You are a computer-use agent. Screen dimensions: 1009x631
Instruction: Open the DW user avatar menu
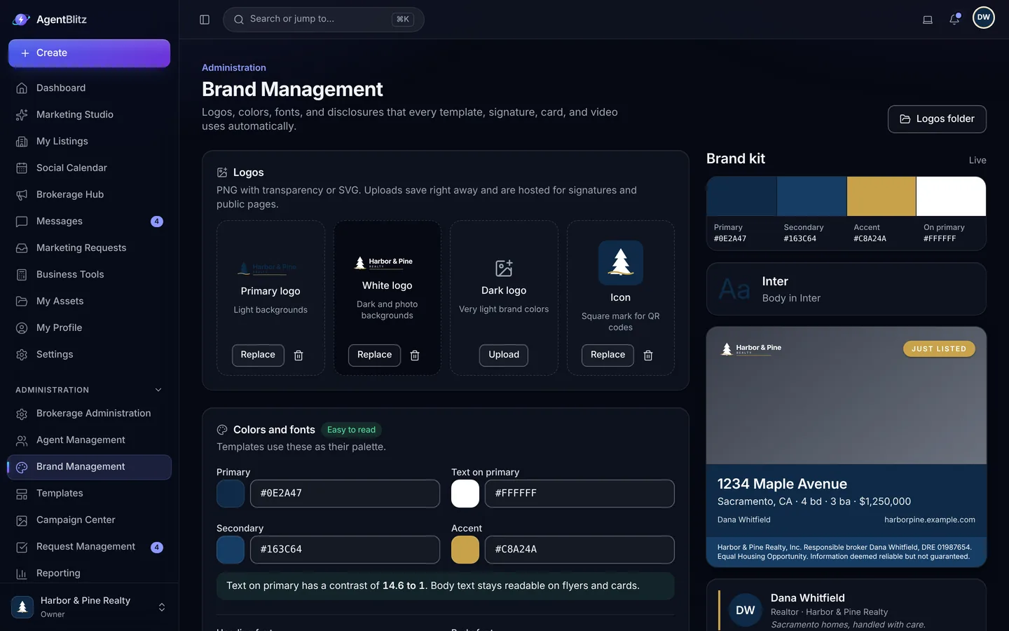click(984, 18)
